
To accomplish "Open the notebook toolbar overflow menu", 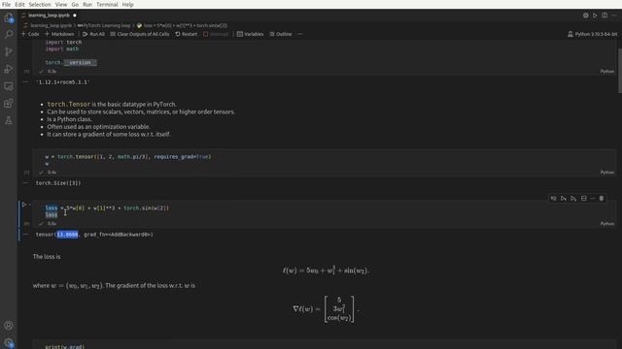I will tap(300, 34).
